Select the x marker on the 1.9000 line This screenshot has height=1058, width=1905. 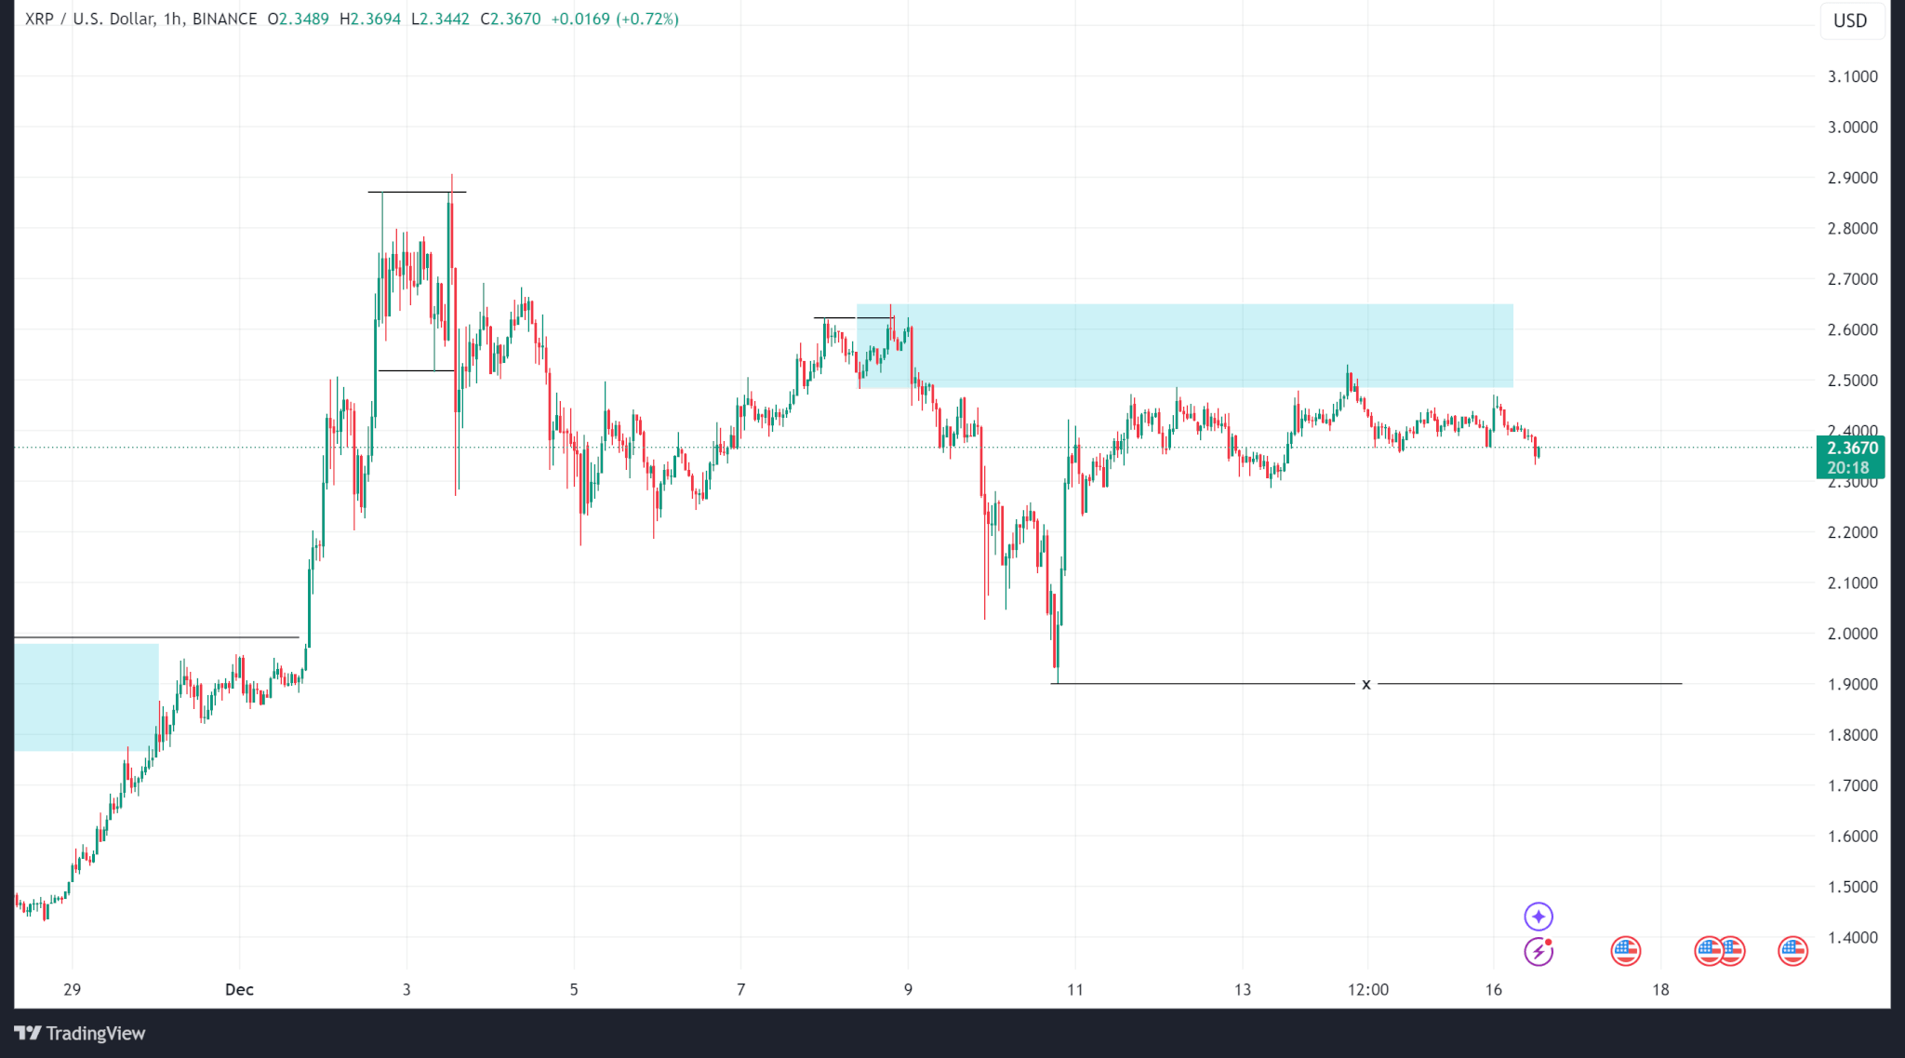point(1366,684)
